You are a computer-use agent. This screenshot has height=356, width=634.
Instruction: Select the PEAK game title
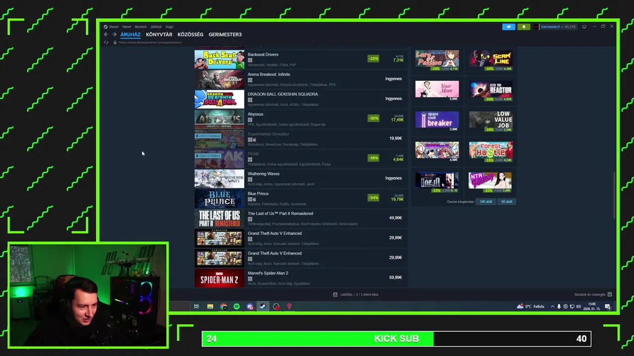pos(253,154)
